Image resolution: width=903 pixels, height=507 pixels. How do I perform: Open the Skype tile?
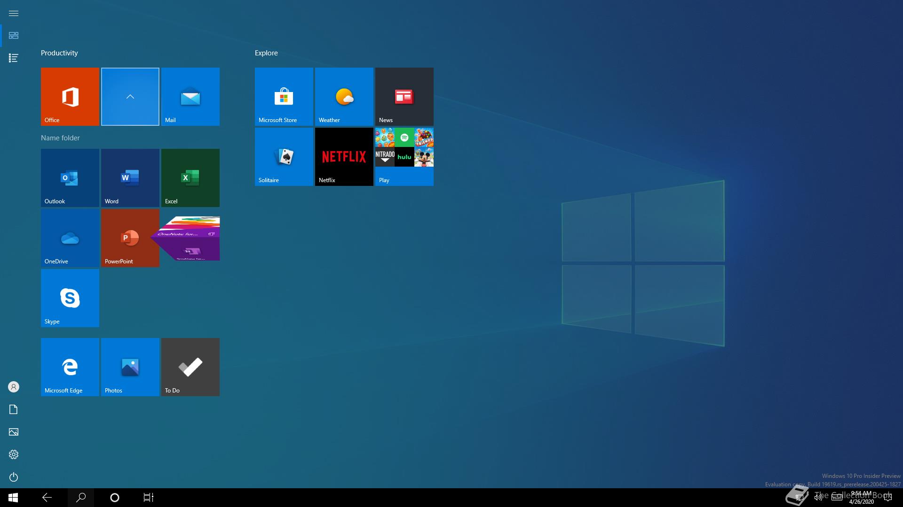tap(70, 298)
